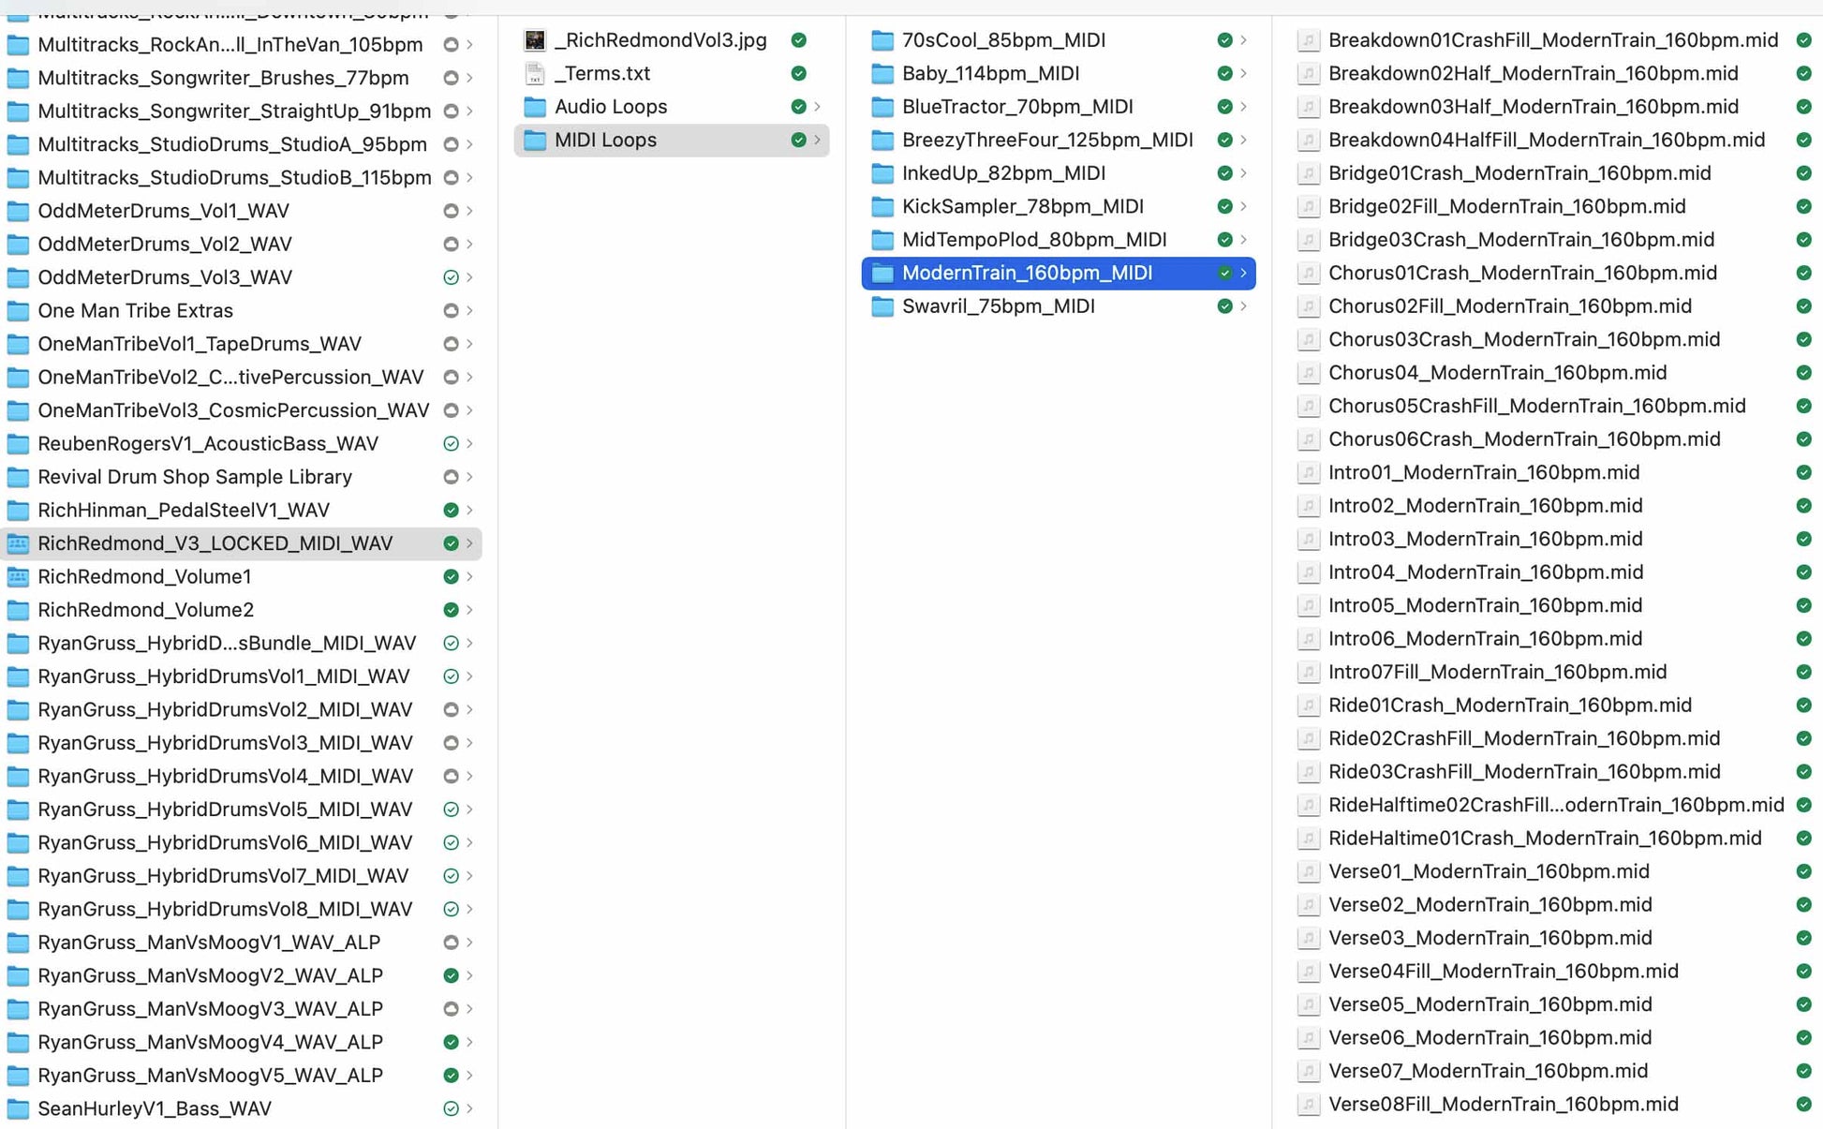Click the MIDI file icon for Intro07Fill
1823x1129 pixels.
[1308, 672]
